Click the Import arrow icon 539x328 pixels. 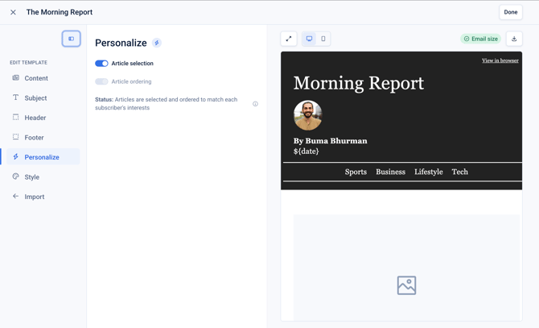point(16,196)
